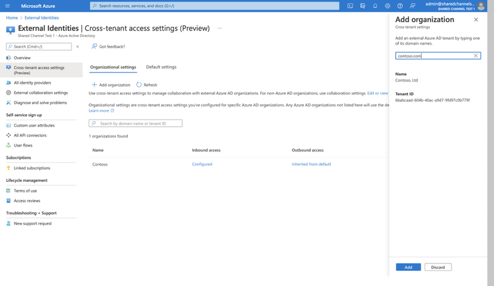Screen dimensions: 494x286
Task: Click the Linked subscriptions key icon
Action: pyautogui.click(x=8, y=168)
